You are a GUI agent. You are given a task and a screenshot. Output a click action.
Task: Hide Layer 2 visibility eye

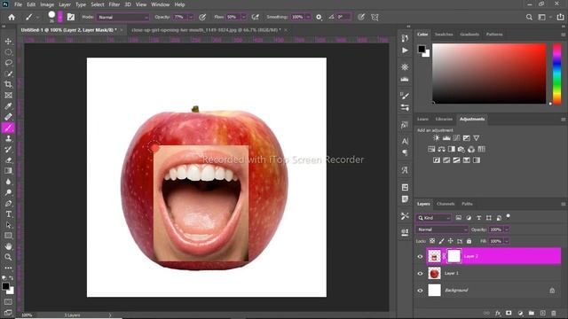(x=420, y=256)
